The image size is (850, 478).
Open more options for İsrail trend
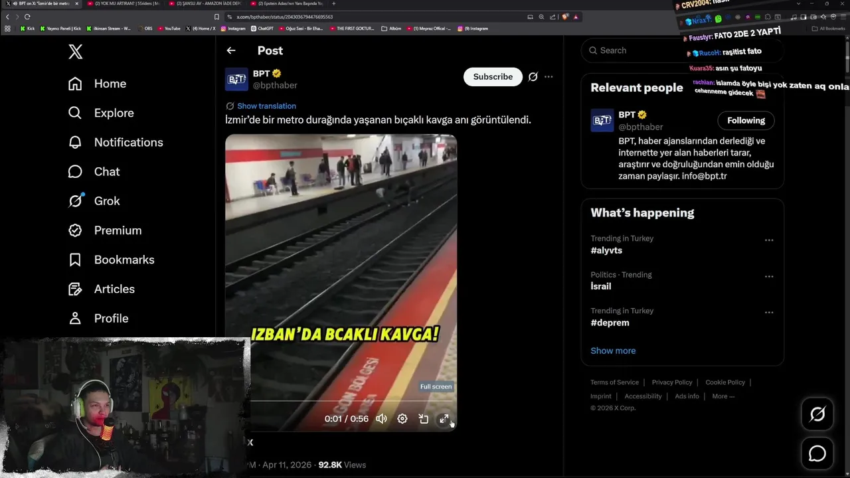pos(769,276)
